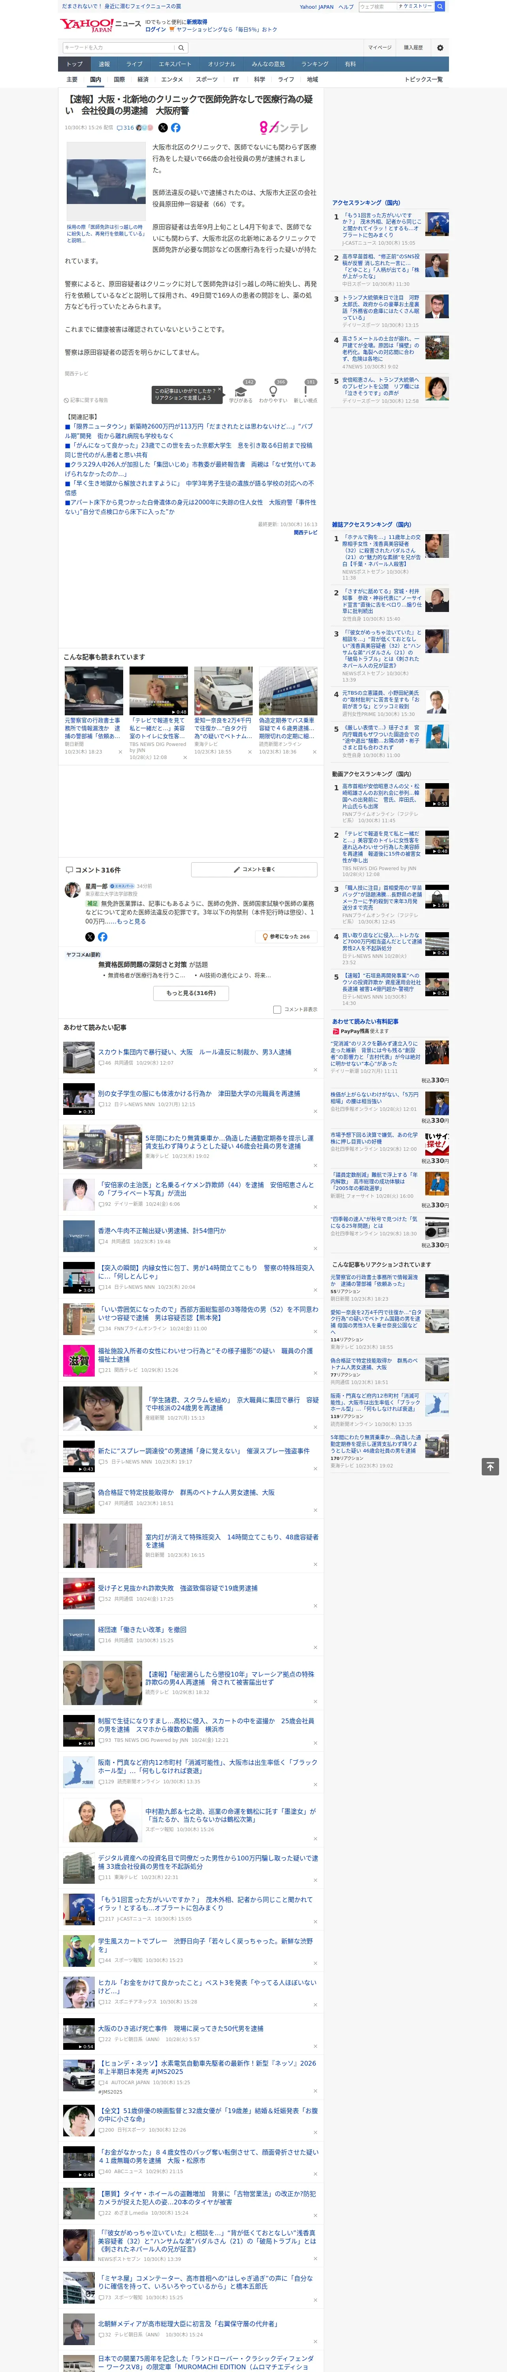Share expert comment on X
507x2372 pixels.
[x=89, y=937]
